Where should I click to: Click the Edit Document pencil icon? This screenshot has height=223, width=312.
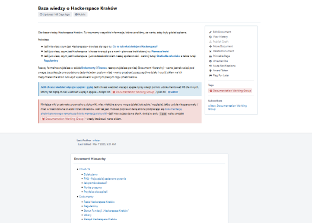pyautogui.click(x=211, y=32)
